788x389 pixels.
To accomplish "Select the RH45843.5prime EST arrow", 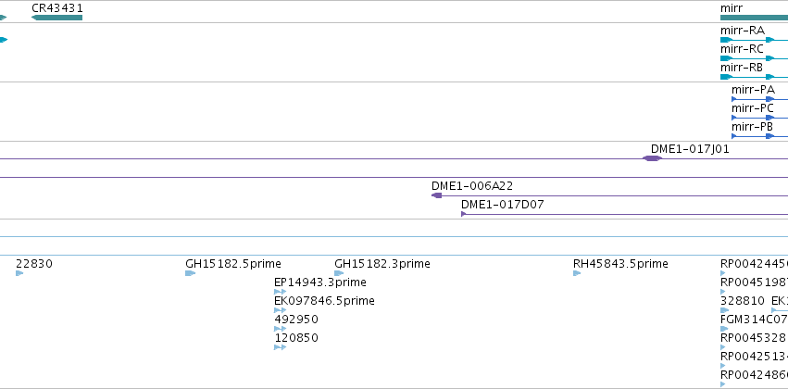I will [x=577, y=273].
